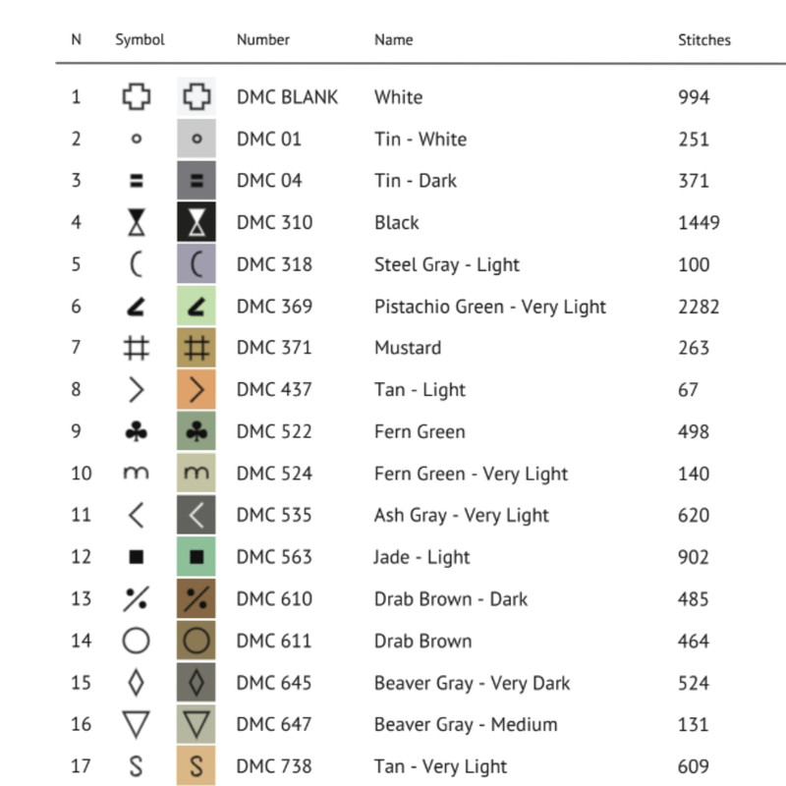Pick the Jade - Light green swatch
The width and height of the screenshot is (786, 786).
tap(196, 557)
